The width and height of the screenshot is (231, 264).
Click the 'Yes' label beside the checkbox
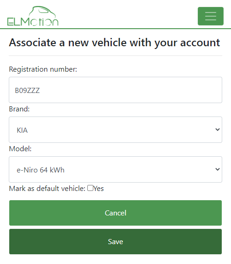pos(98,188)
